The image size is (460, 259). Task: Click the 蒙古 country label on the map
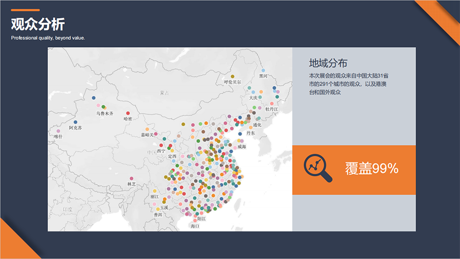[x=164, y=93]
